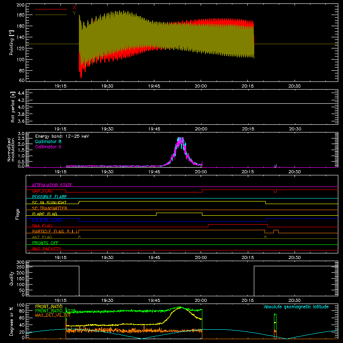This screenshot has height=343, width=343.
Task: Click the POSSIBLE_FLARE flag label
Action: tap(49, 197)
